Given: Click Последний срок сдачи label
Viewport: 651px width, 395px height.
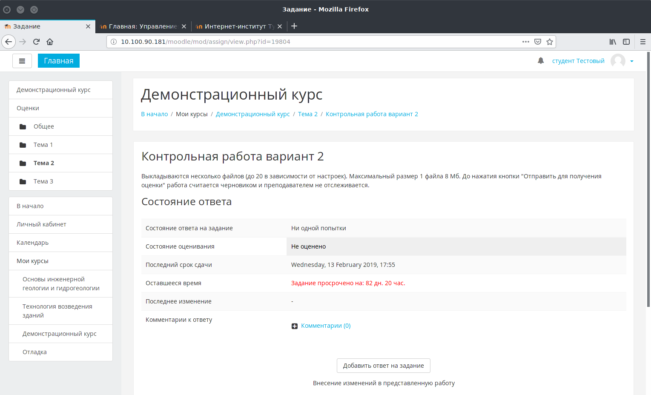Looking at the screenshot, I should coord(179,265).
